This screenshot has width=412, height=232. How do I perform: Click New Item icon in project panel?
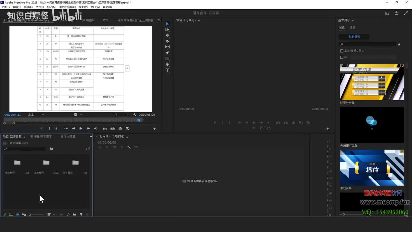coord(81,215)
